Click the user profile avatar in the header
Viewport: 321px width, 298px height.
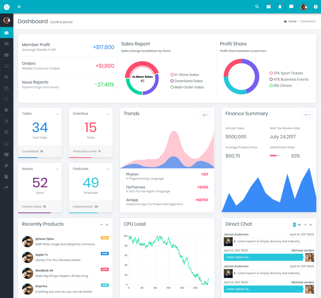click(303, 7)
